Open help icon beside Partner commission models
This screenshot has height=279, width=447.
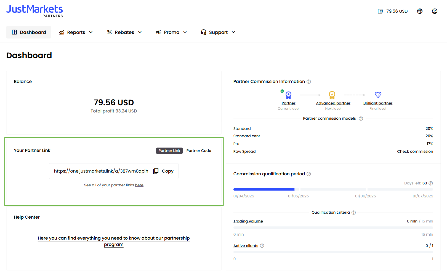tap(361, 119)
